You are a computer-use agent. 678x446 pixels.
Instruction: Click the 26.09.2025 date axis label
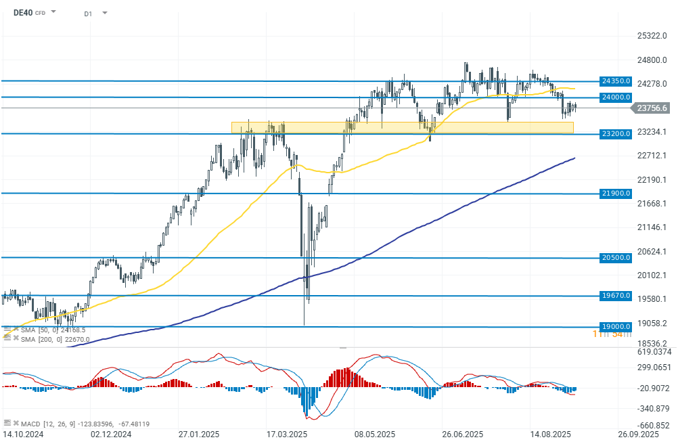pos(638,434)
